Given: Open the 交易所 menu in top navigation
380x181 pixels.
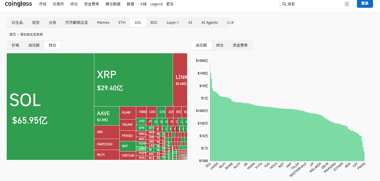Looking at the screenshot, I should (x=58, y=4).
